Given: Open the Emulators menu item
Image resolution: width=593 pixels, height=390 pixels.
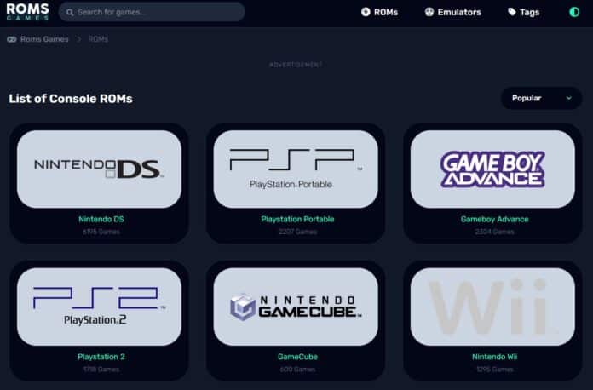Looking at the screenshot, I should 452,12.
